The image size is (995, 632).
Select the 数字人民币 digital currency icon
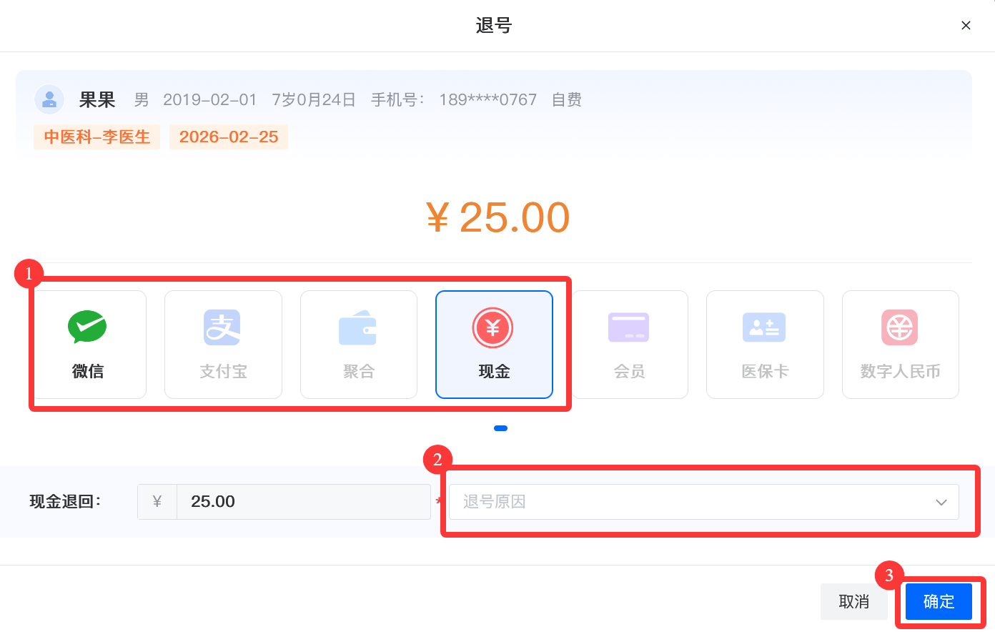(899, 327)
